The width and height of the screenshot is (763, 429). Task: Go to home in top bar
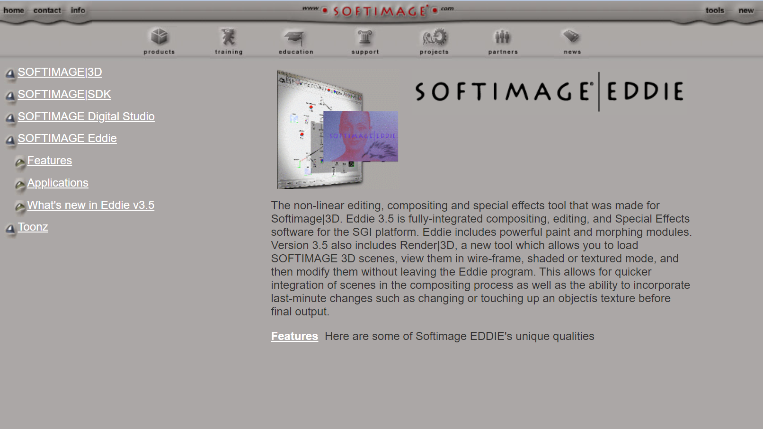point(14,10)
